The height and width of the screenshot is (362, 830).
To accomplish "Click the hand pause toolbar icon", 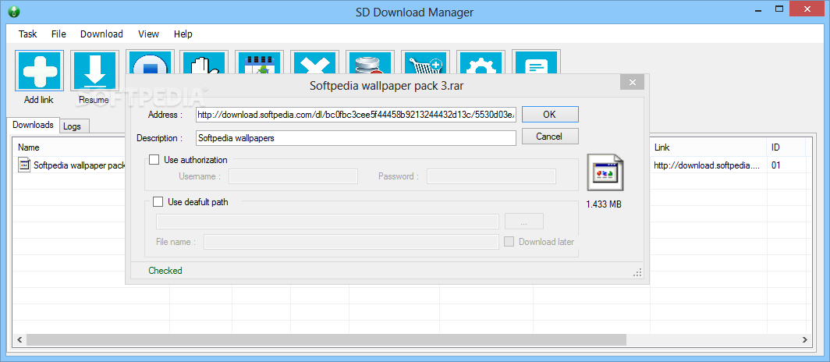I will point(204,63).
